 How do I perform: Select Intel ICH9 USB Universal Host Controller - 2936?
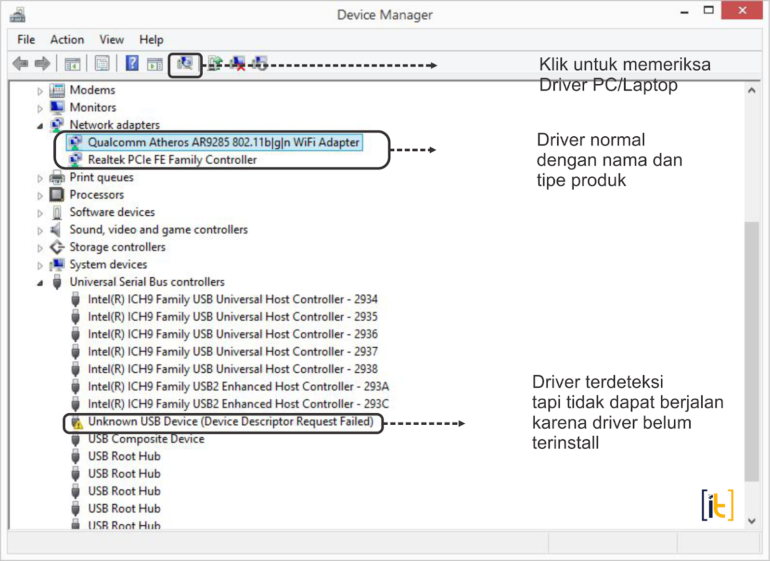click(x=232, y=334)
